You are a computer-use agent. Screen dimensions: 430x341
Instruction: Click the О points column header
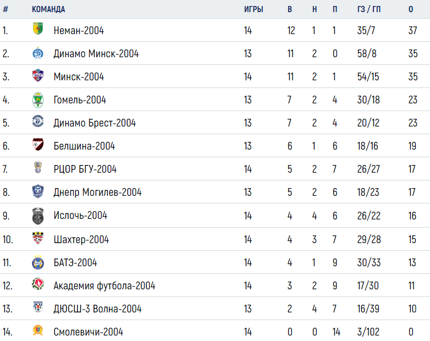[411, 9]
